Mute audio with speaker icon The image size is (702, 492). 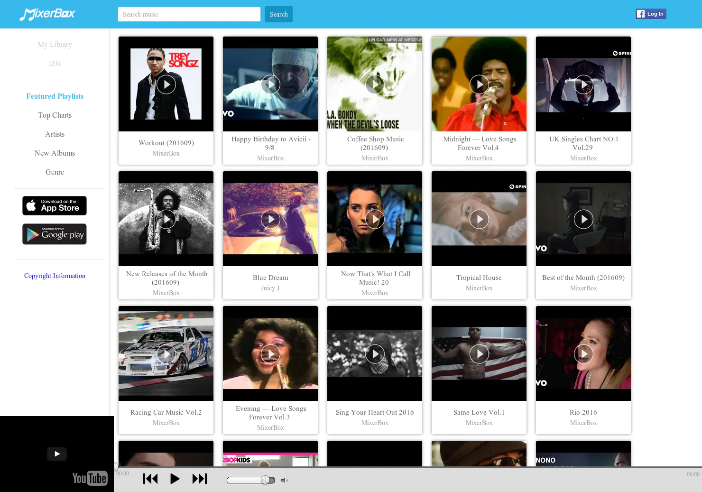coord(284,480)
